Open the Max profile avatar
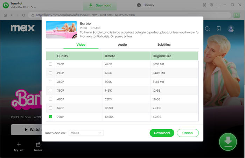Screen dimensions: 245x158 point(231,29)
